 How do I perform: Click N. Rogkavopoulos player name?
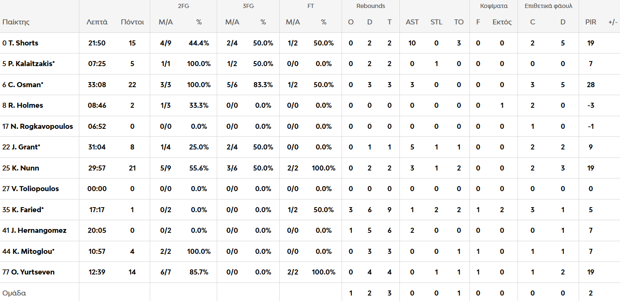41,126
